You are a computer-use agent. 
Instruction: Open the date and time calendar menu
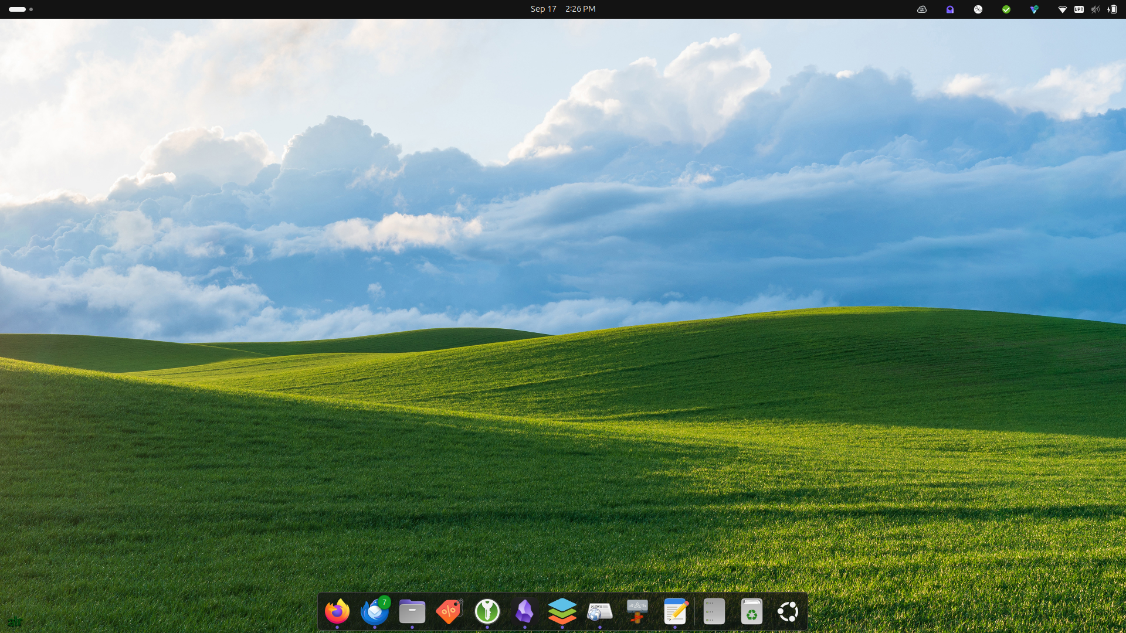pyautogui.click(x=562, y=9)
